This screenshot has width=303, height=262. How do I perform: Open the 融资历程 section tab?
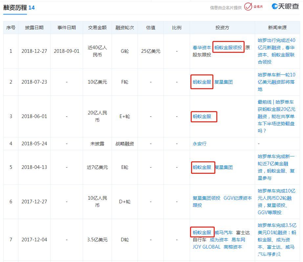15,8
